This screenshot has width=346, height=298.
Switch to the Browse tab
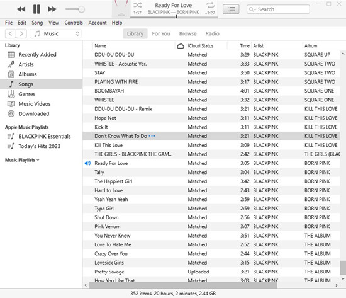pyautogui.click(x=188, y=33)
